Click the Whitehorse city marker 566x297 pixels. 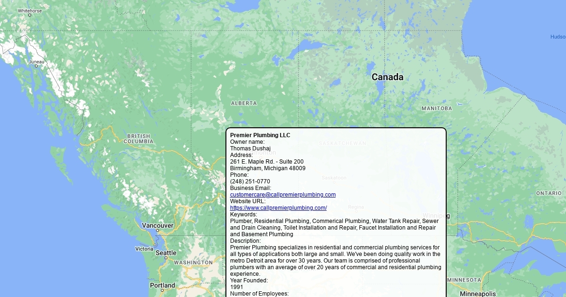29,15
